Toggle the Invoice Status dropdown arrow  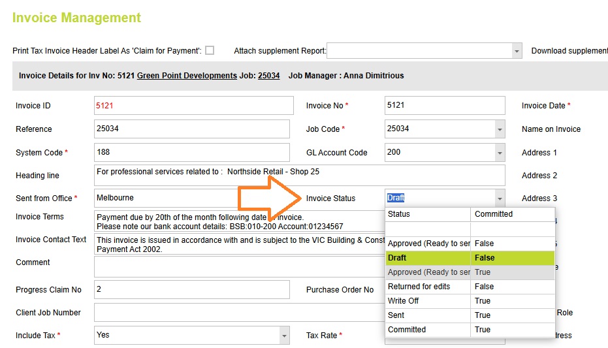pos(500,198)
